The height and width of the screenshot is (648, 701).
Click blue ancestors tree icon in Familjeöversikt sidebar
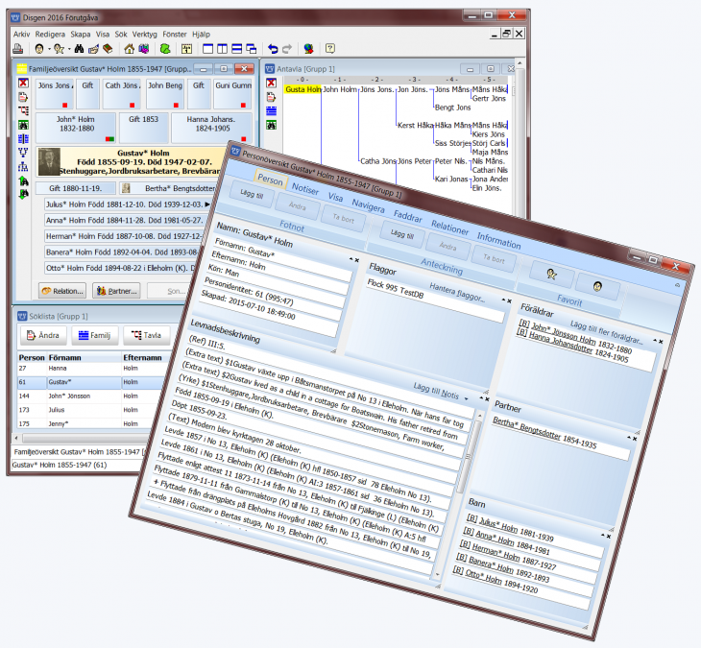[23, 153]
